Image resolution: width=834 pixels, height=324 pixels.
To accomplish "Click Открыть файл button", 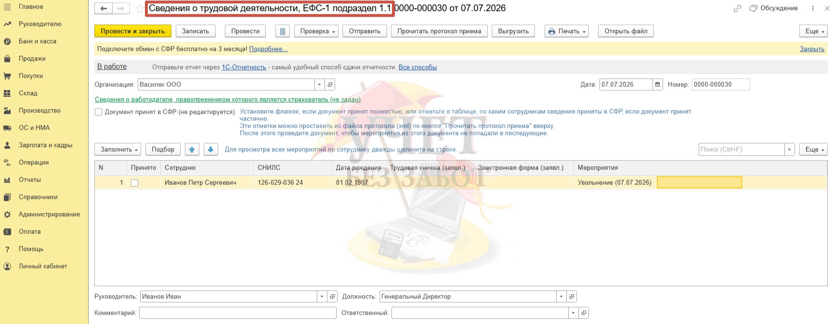I will [x=626, y=31].
